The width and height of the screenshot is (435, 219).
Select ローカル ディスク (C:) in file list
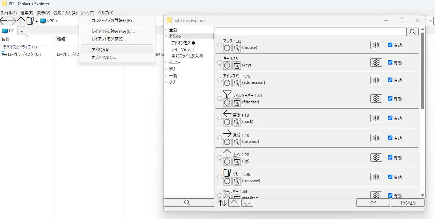[x=24, y=54]
